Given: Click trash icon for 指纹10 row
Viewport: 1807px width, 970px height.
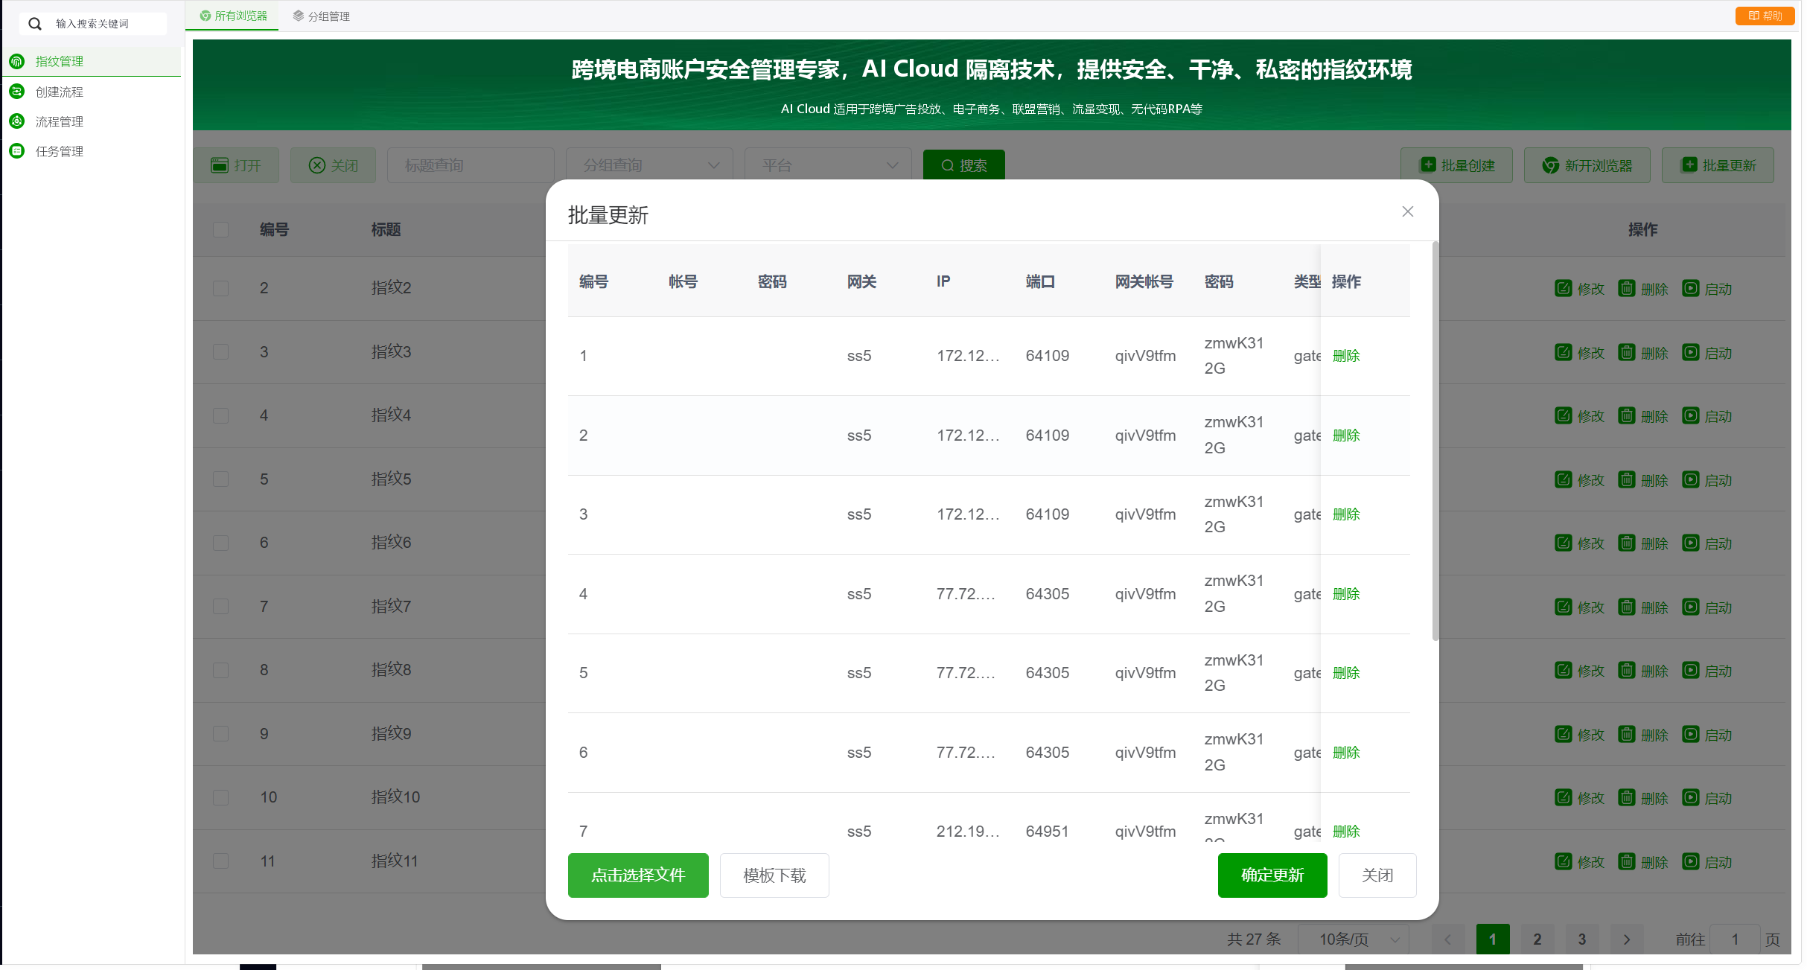Looking at the screenshot, I should point(1626,797).
